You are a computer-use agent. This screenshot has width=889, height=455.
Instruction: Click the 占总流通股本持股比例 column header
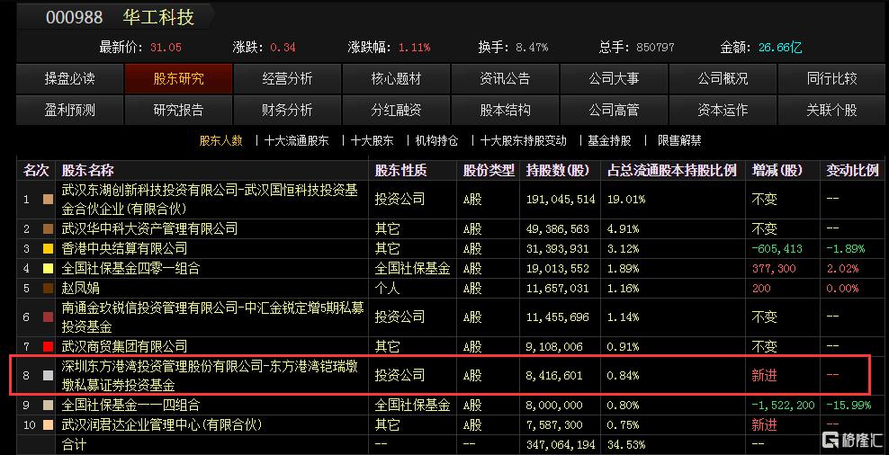pos(672,171)
